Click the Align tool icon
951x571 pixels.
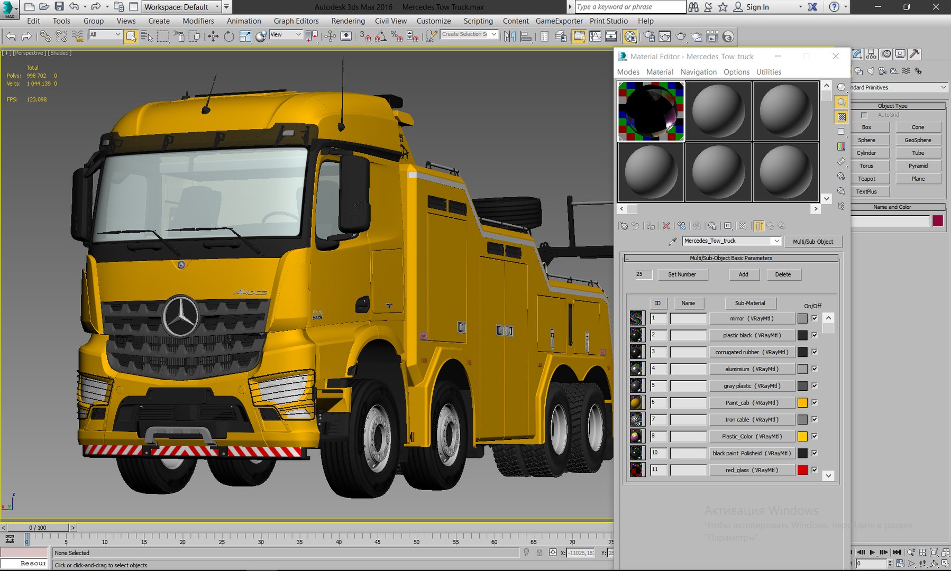point(526,36)
